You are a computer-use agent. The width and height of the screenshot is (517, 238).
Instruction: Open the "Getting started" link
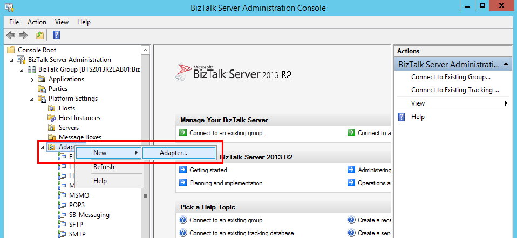point(208,170)
